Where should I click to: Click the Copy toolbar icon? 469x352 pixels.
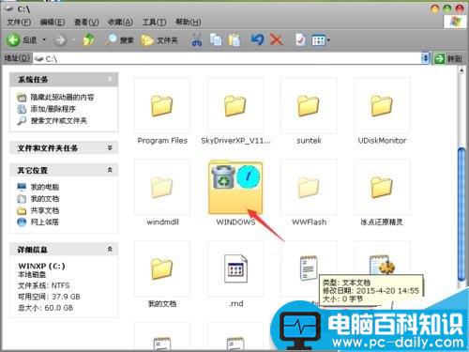[216, 40]
